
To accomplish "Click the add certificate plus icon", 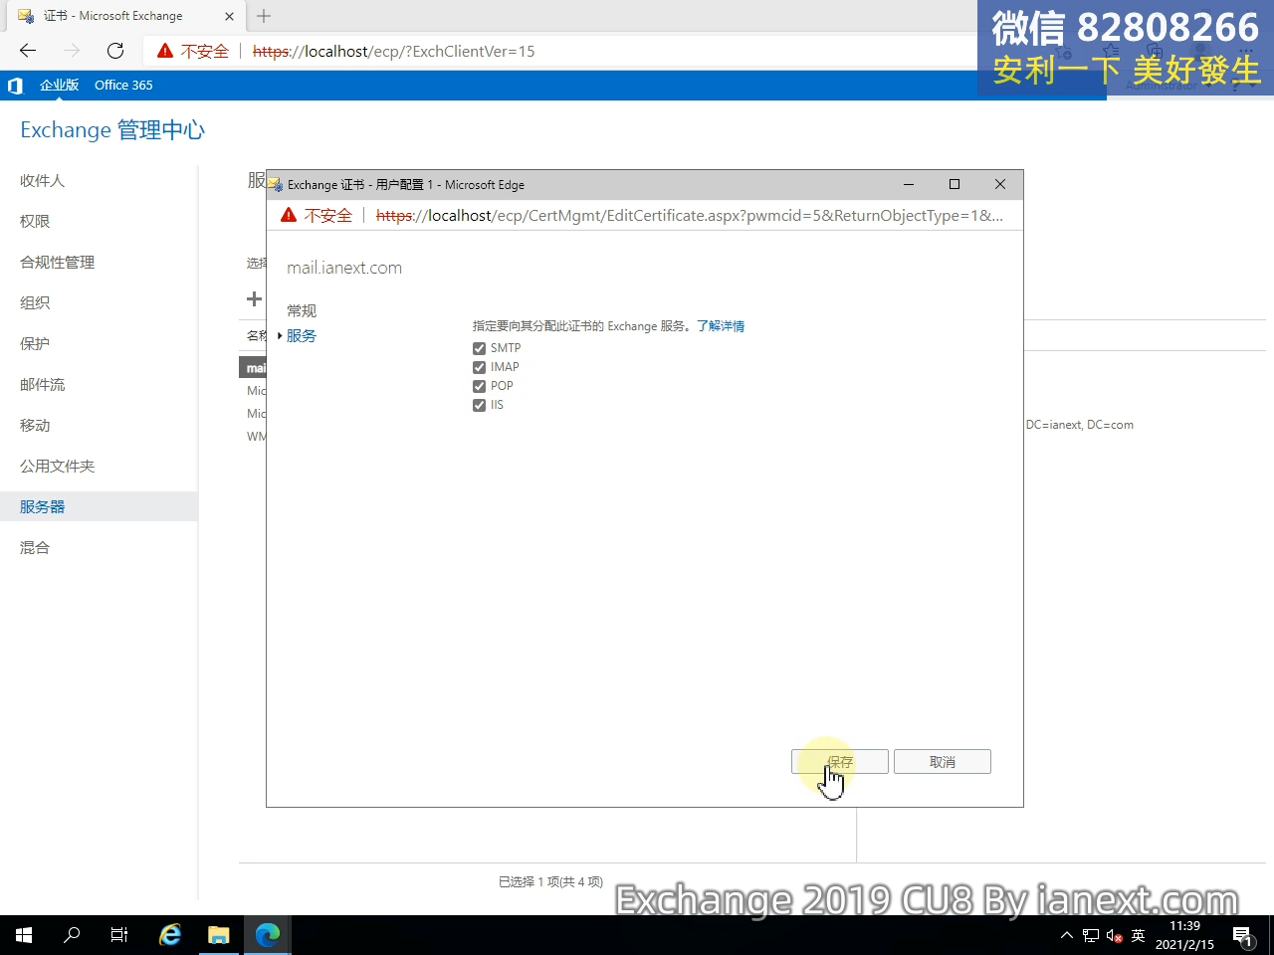I will click(254, 298).
